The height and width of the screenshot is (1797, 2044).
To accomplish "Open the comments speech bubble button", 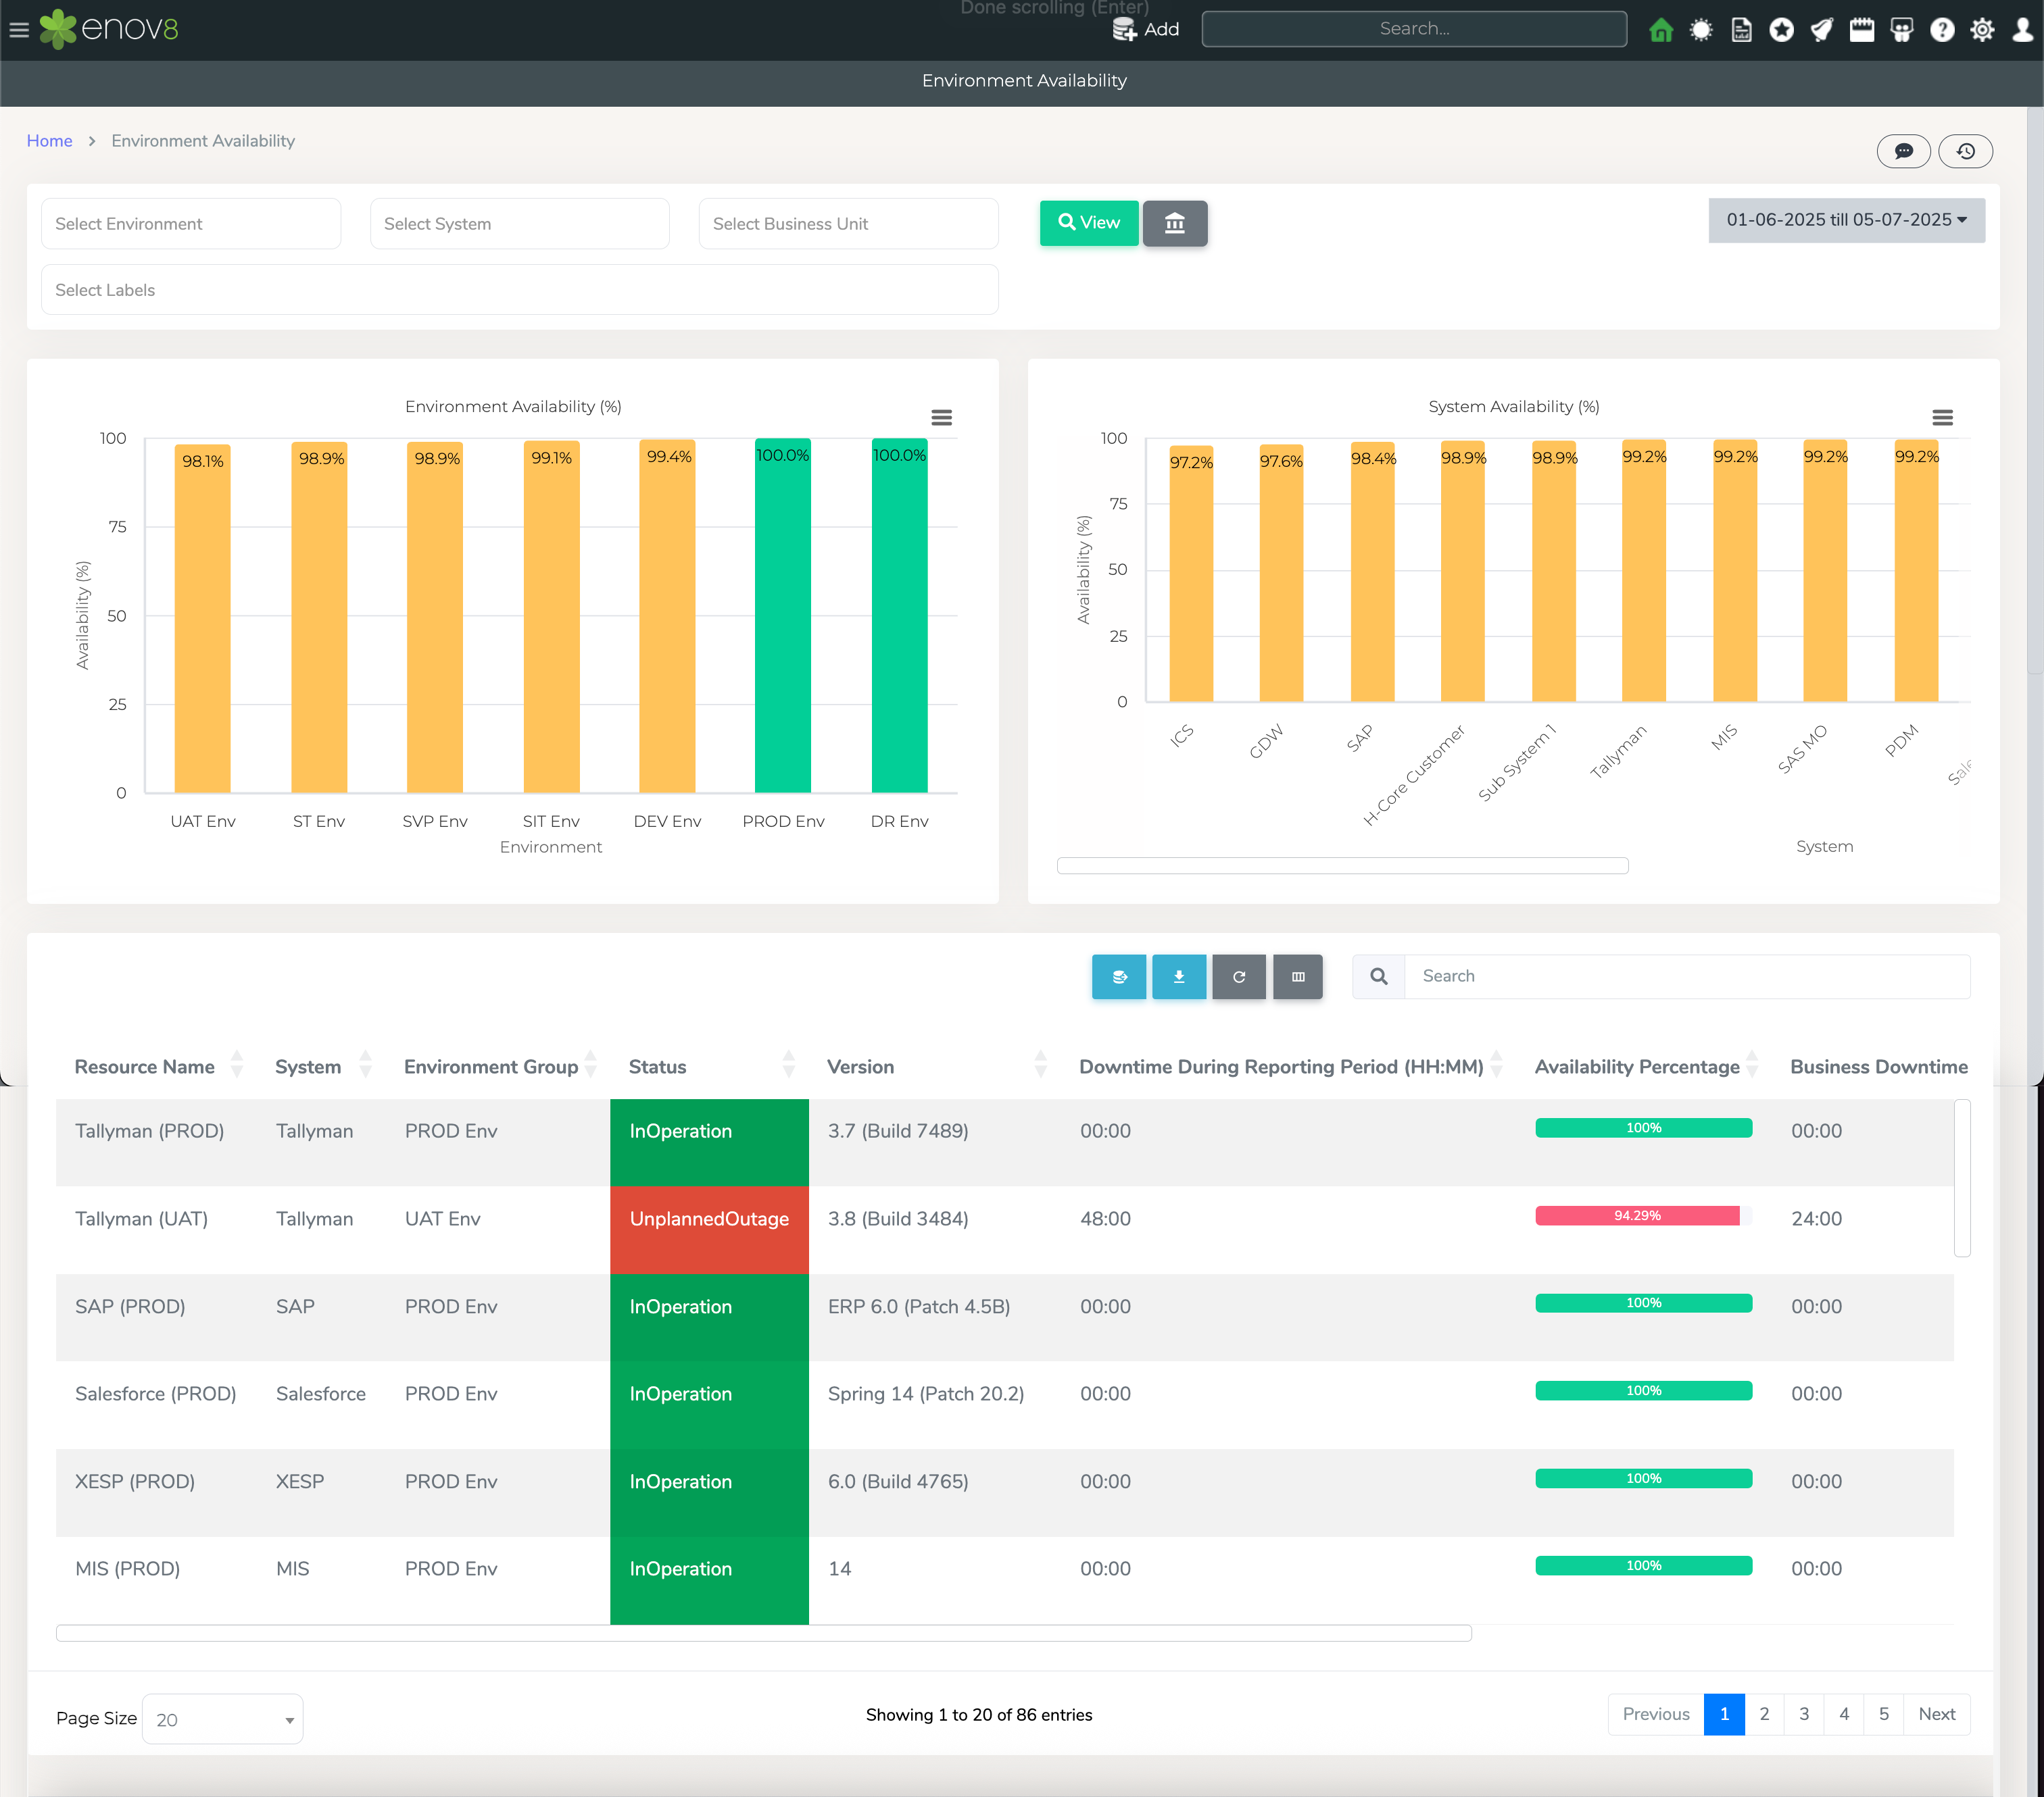I will 1903,151.
